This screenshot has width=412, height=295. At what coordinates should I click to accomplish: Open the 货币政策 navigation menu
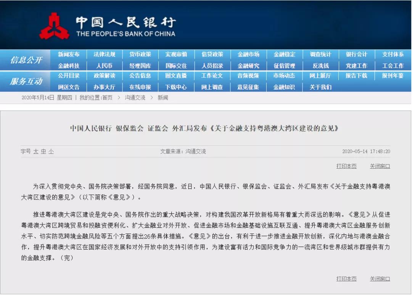tap(140, 54)
